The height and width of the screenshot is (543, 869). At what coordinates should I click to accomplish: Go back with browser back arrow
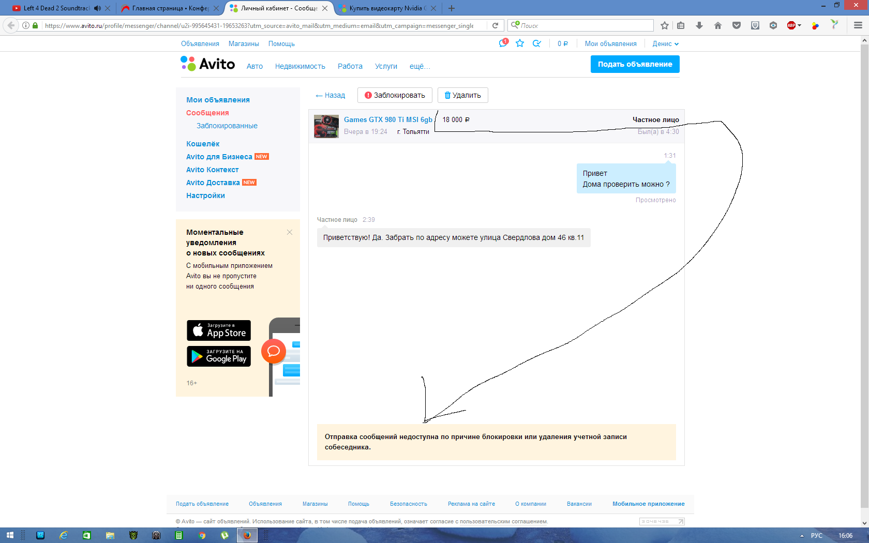tap(11, 25)
